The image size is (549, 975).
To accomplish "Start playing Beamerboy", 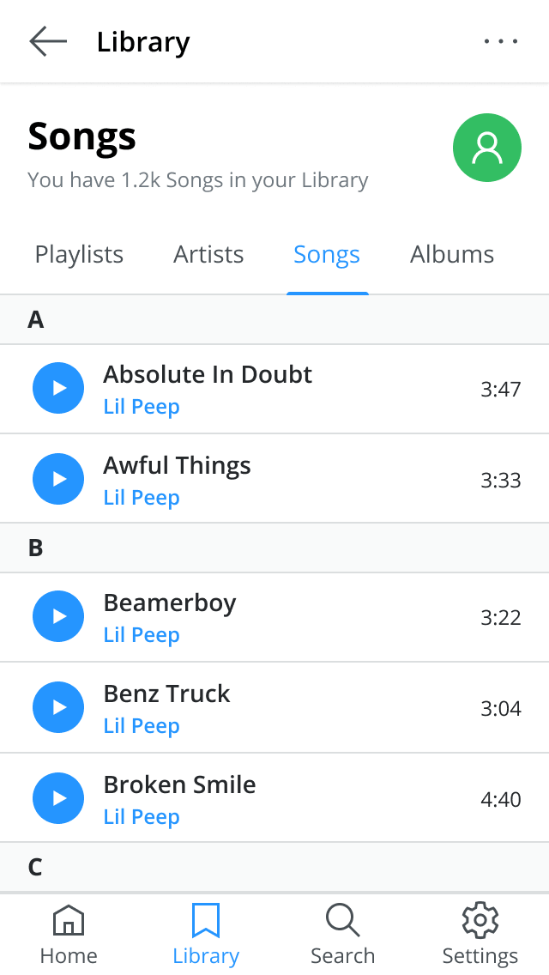I will click(x=58, y=616).
